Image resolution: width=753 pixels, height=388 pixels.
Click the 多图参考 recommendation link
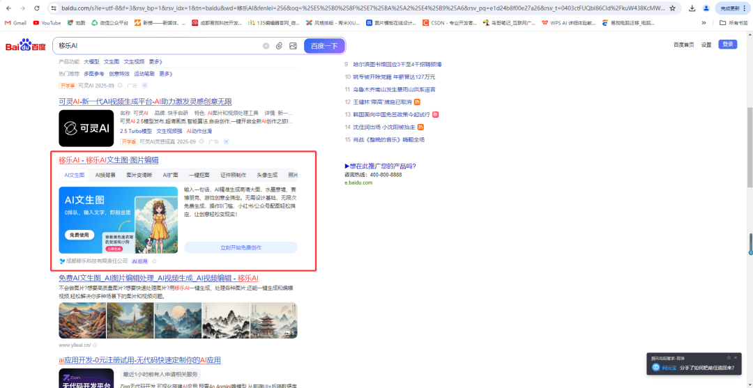93,74
